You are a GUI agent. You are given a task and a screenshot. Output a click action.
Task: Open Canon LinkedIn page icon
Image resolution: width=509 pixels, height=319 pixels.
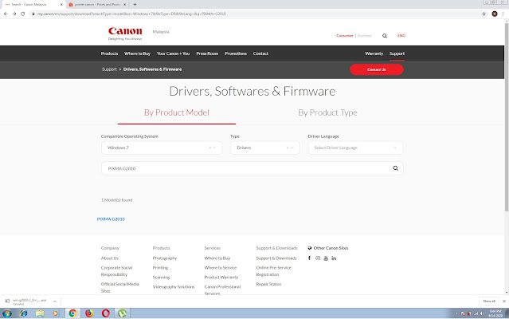[x=334, y=258]
